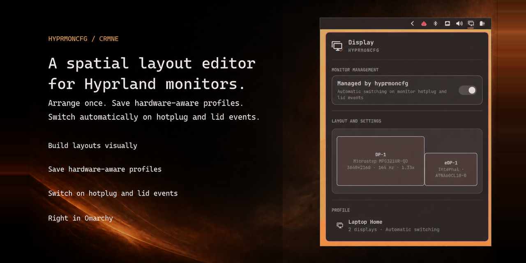Viewport: 526px width, 263px height.
Task: Click the 'PROFILE' section label
Action: (341, 210)
